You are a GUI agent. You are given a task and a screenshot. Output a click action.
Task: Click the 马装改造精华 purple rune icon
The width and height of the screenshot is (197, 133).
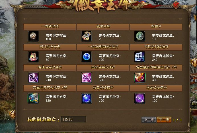[x=140, y=98]
